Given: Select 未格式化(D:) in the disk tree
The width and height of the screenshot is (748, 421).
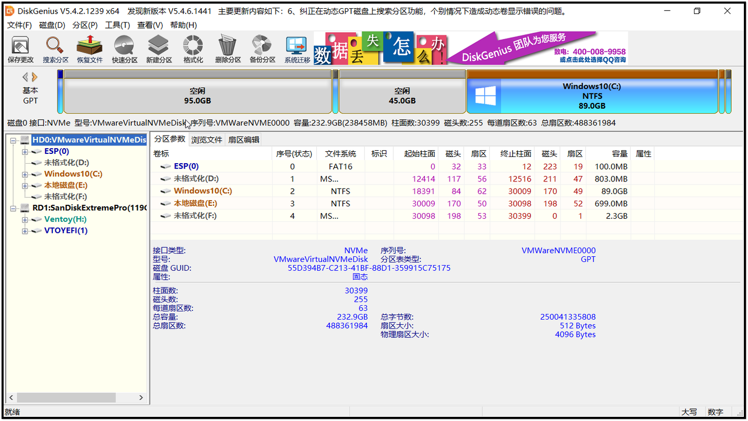Looking at the screenshot, I should click(x=66, y=163).
